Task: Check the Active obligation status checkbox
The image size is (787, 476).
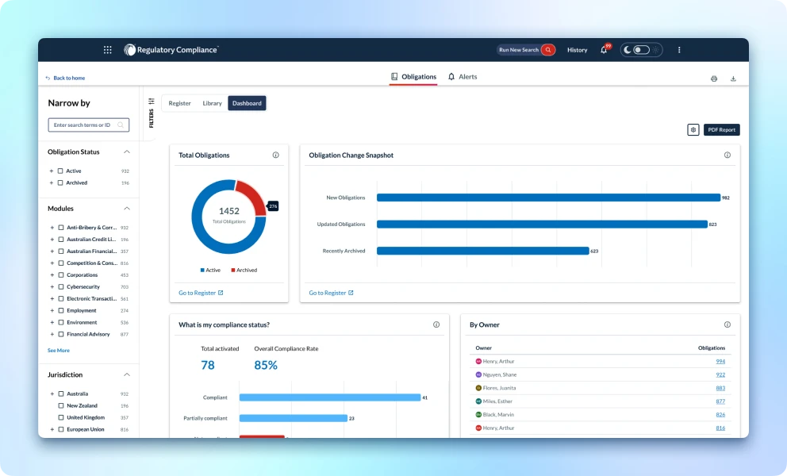Action: coord(60,171)
